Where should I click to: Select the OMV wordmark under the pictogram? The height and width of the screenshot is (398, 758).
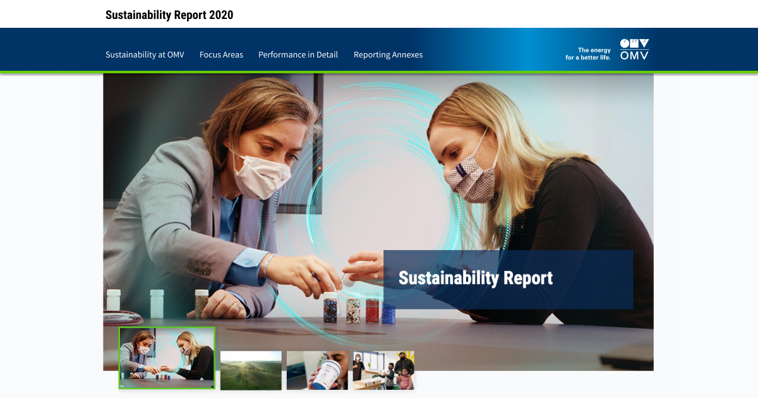[x=634, y=57]
